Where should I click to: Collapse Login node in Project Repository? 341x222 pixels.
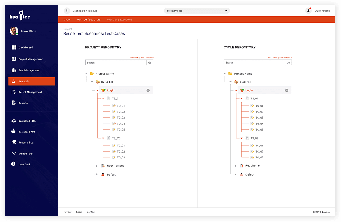(97, 90)
